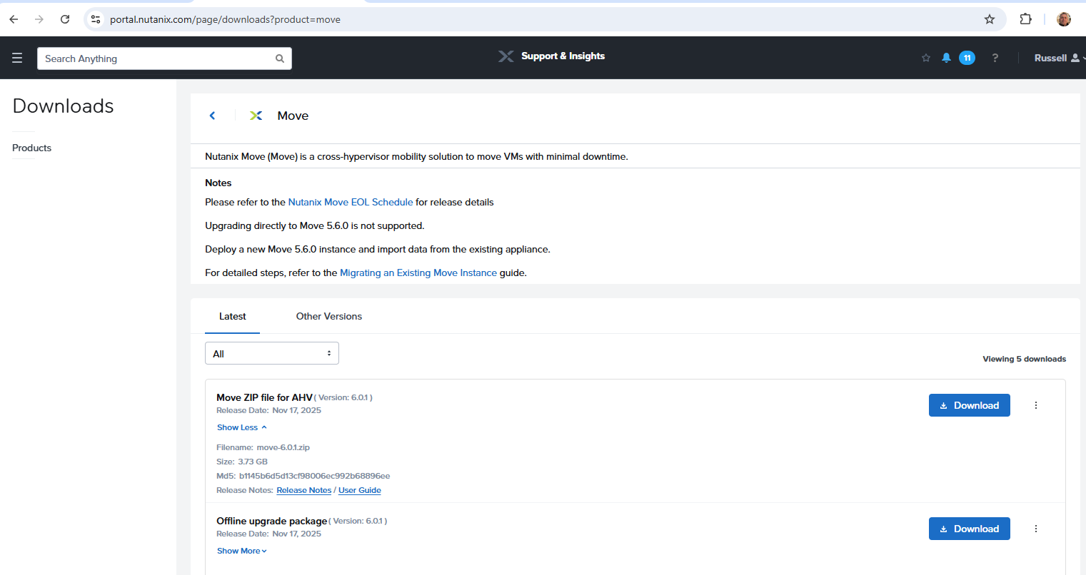This screenshot has width=1086, height=575.
Task: Bookmark this page with browser star
Action: coord(990,19)
